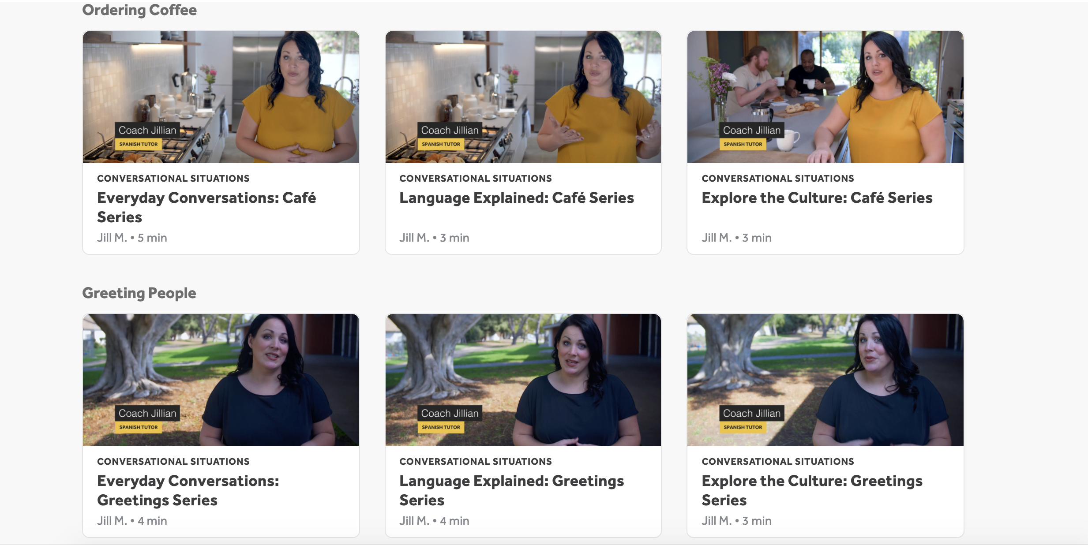
Task: Click the title 'Explore the Culture: Greetings Series'
Action: (x=812, y=490)
